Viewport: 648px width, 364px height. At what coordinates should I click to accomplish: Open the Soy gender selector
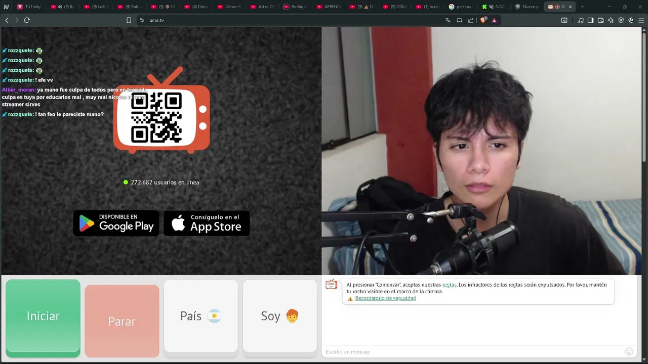point(280,316)
